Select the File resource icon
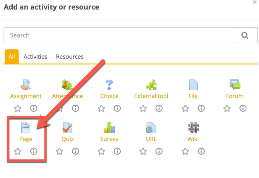This screenshot has height=178, width=259. pyautogui.click(x=193, y=85)
